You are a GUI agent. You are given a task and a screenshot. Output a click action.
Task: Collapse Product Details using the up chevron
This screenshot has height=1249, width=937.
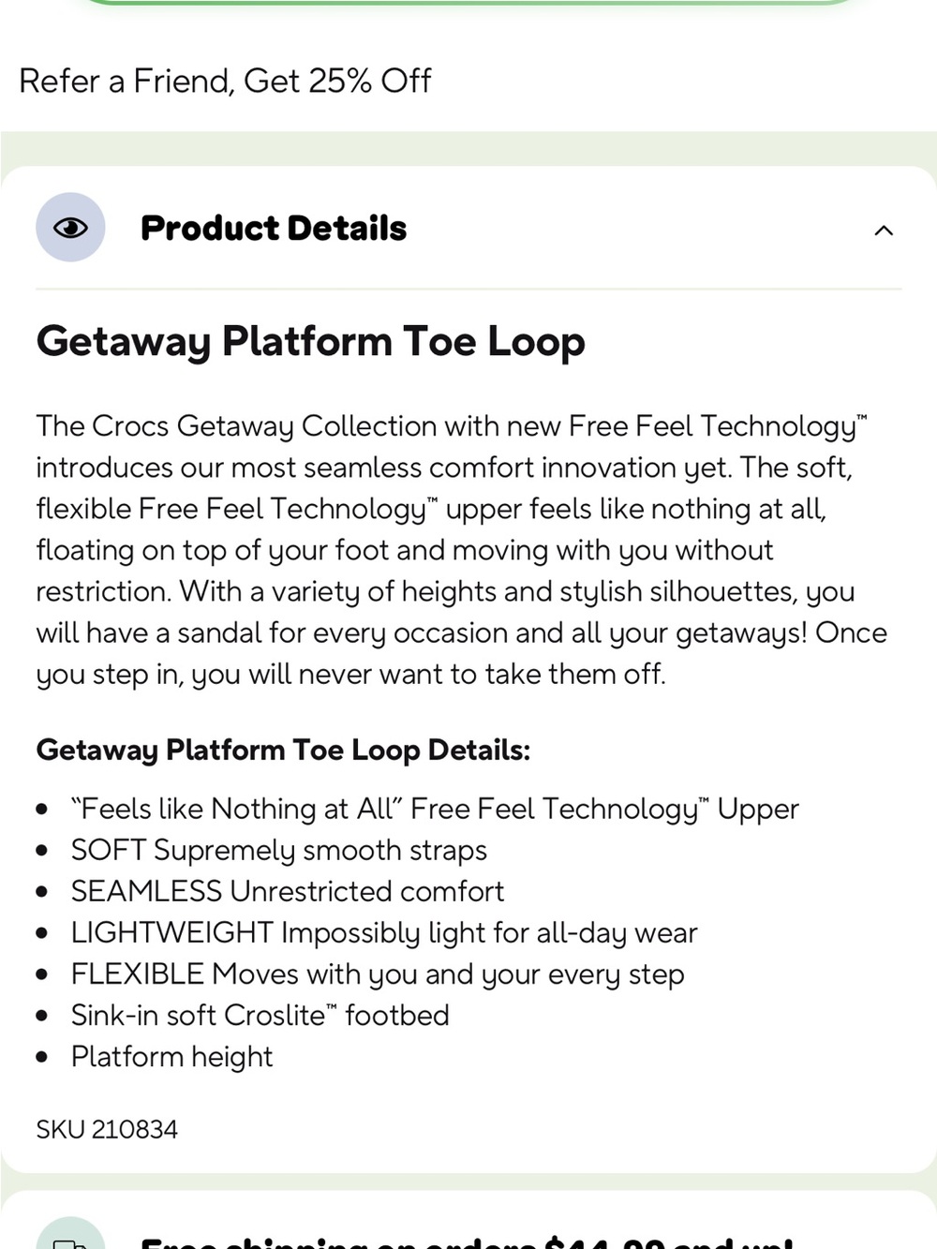click(883, 230)
